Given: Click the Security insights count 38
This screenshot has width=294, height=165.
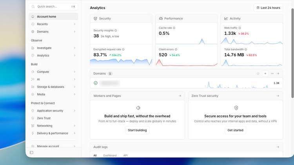Looking at the screenshot, I should tap(96, 36).
